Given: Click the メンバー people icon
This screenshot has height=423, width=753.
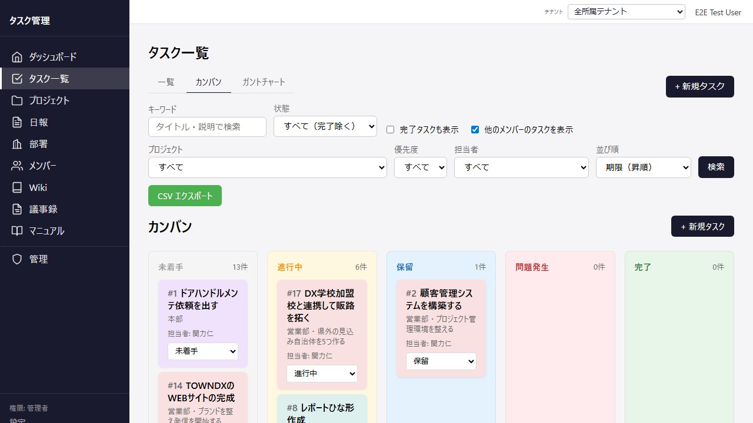Looking at the screenshot, I should pos(17,166).
